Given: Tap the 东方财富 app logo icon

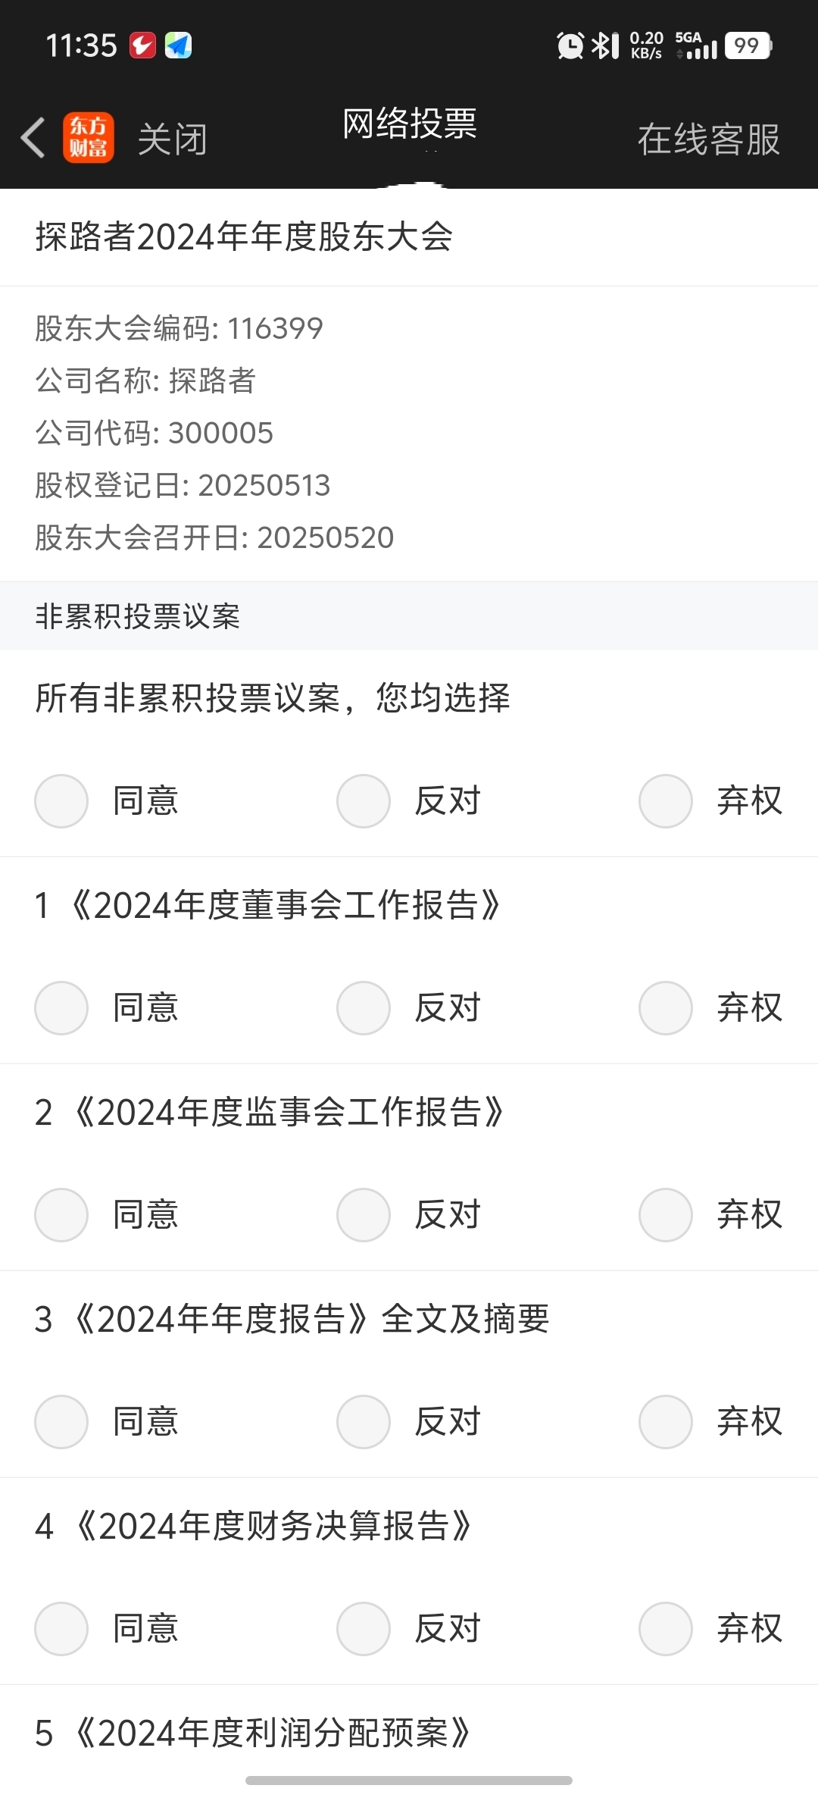Looking at the screenshot, I should pos(89,138).
